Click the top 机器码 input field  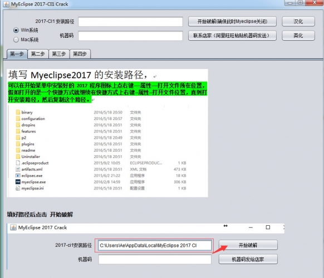click(x=130, y=36)
